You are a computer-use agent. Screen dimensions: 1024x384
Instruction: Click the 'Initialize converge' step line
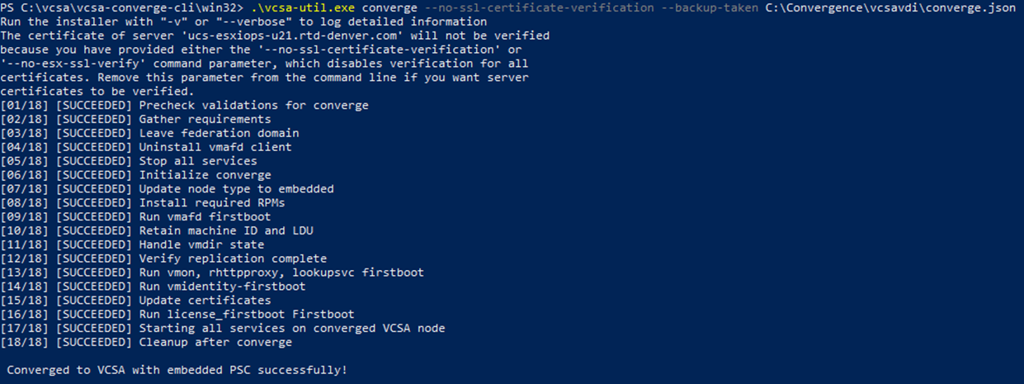(205, 175)
